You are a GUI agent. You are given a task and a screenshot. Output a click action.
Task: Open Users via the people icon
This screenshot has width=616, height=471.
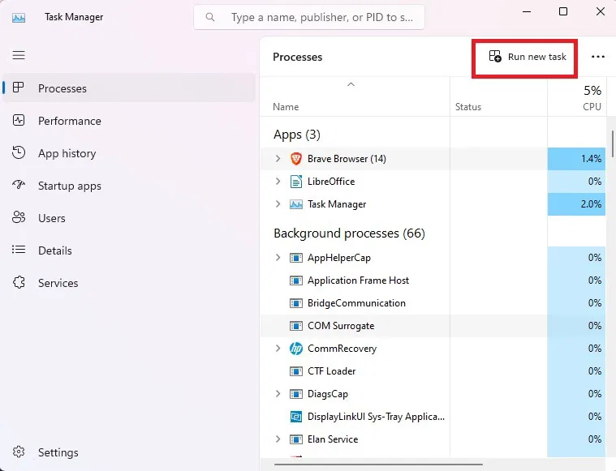coord(19,217)
